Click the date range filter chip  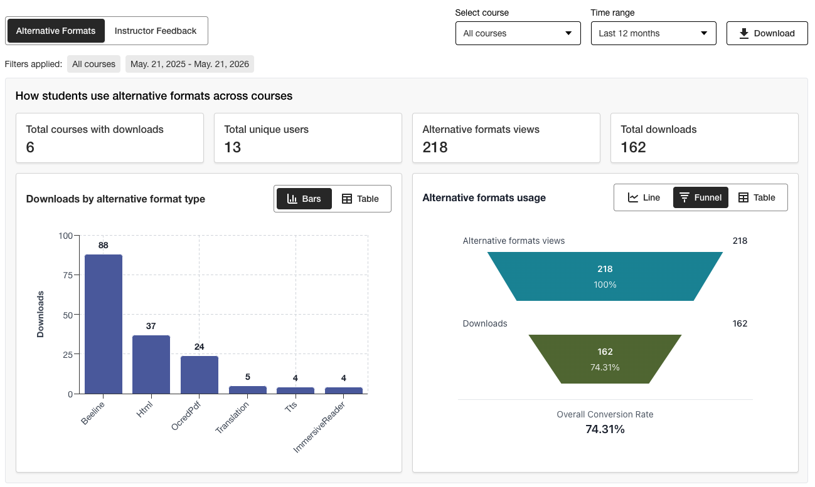(x=189, y=64)
